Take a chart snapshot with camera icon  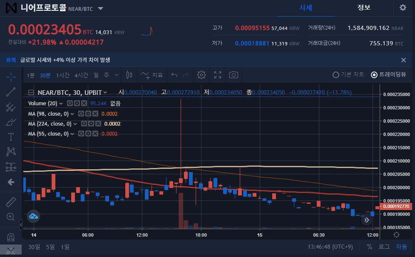[234, 75]
